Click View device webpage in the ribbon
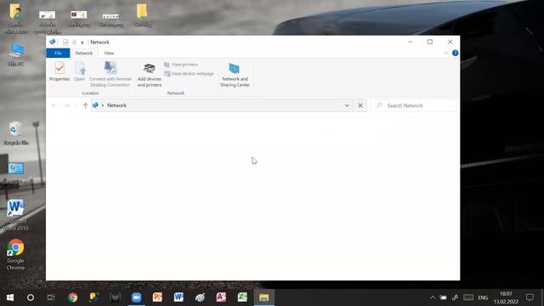This screenshot has height=306, width=544. click(x=189, y=74)
